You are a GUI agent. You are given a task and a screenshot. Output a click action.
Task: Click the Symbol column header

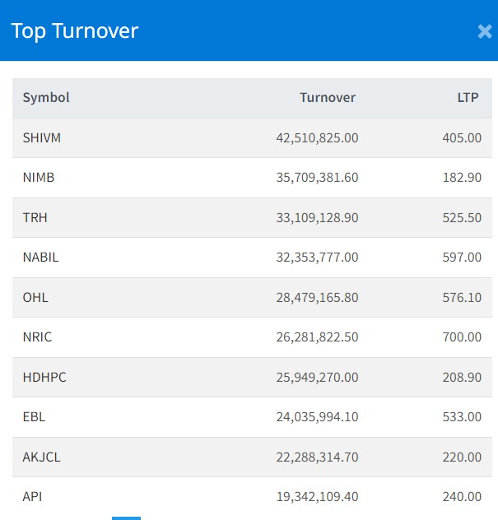pyautogui.click(x=46, y=98)
